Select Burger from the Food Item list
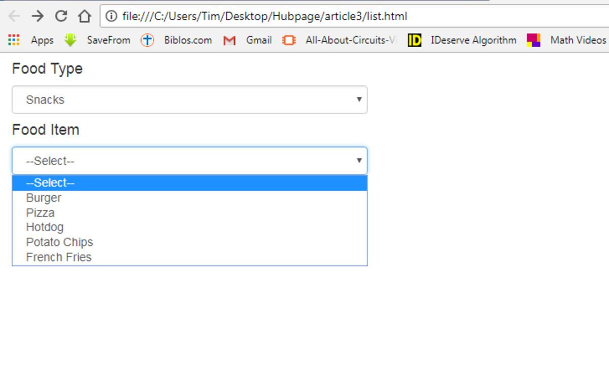This screenshot has width=609, height=365. (43, 198)
